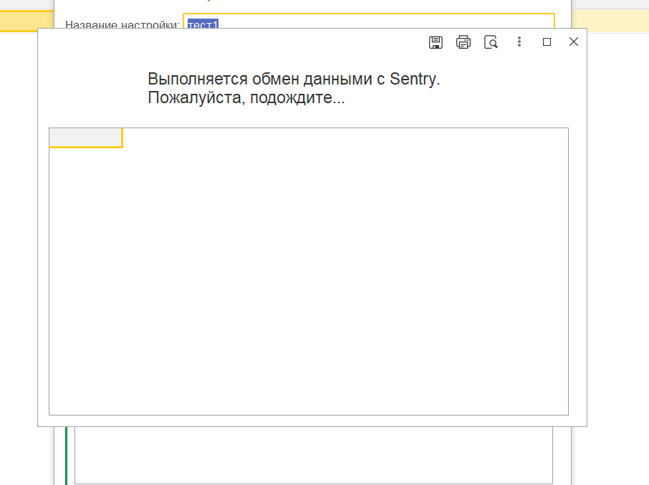Click the "Выполняется обмен данными с Sentry" message
The image size is (649, 485).
294,79
